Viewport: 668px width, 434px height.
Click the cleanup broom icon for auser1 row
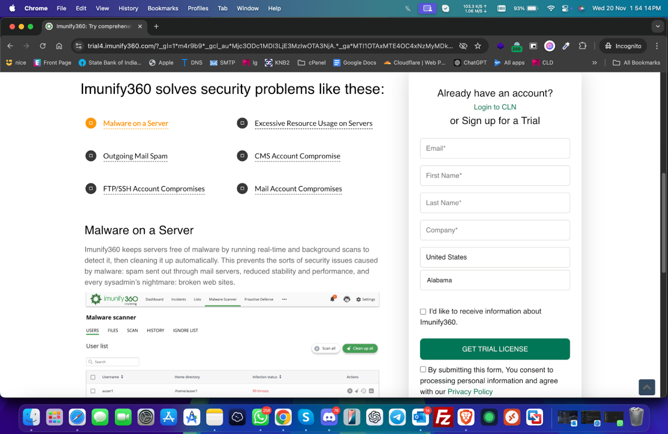click(357, 391)
